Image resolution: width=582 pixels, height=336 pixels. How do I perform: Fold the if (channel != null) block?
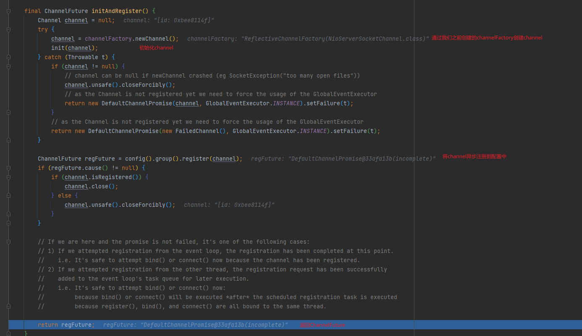(8, 67)
